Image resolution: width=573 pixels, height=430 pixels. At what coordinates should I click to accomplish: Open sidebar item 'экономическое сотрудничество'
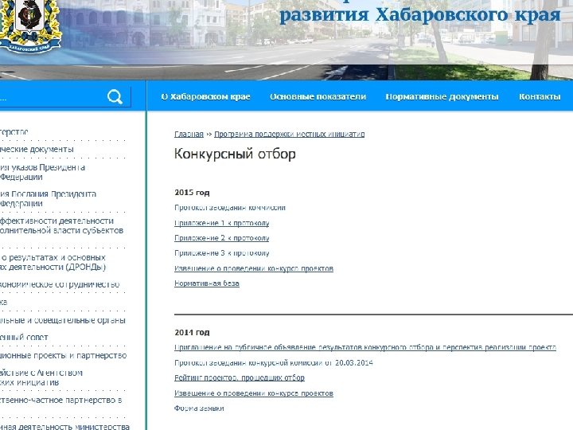(60, 284)
